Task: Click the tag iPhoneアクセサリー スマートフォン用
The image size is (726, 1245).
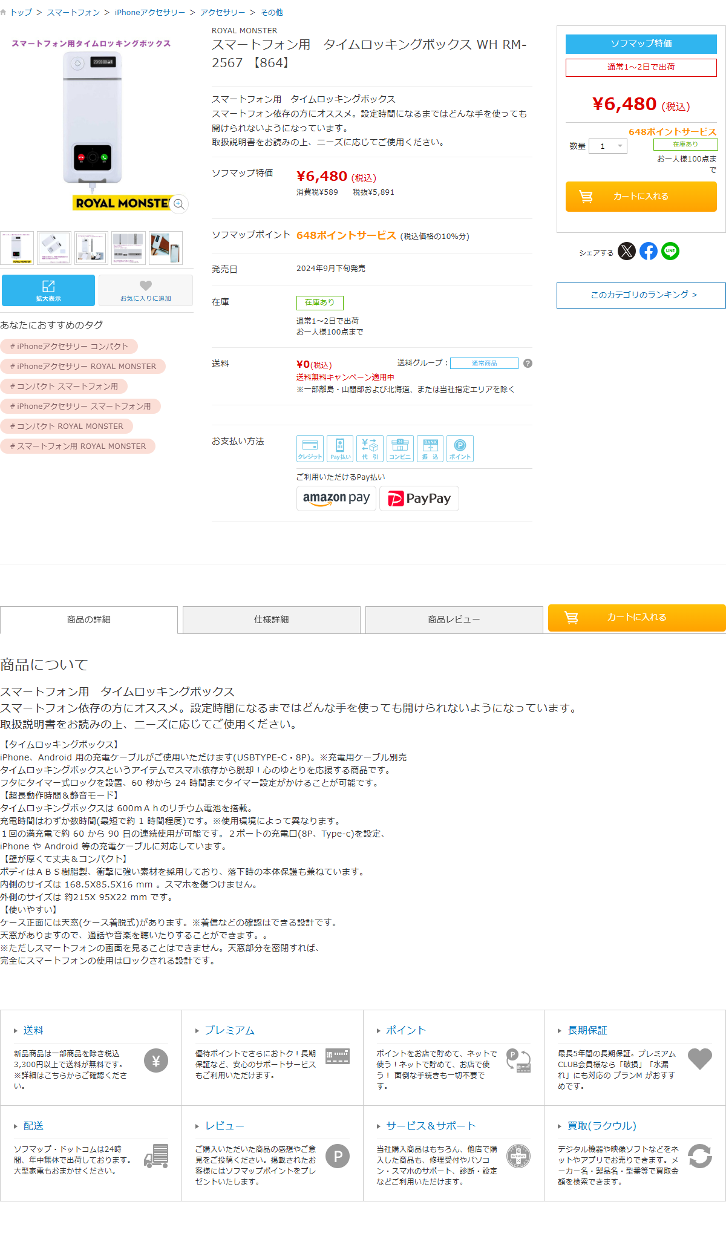Action: [80, 407]
